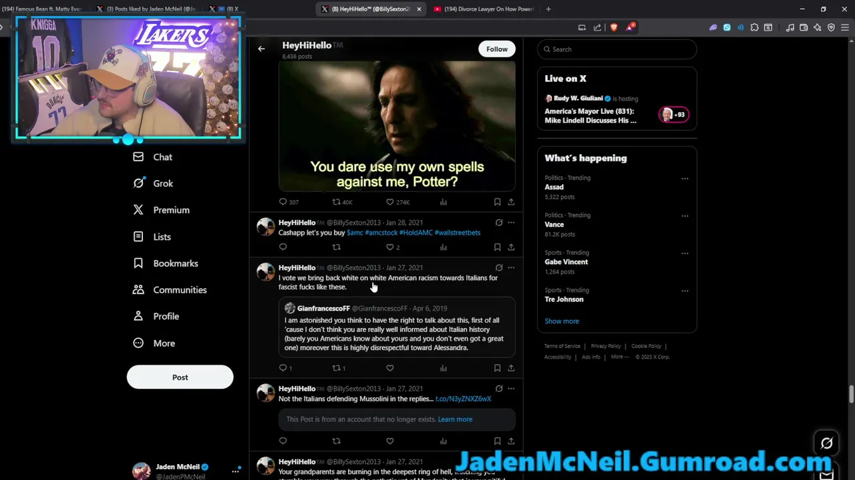Click the Post button

pyautogui.click(x=180, y=377)
